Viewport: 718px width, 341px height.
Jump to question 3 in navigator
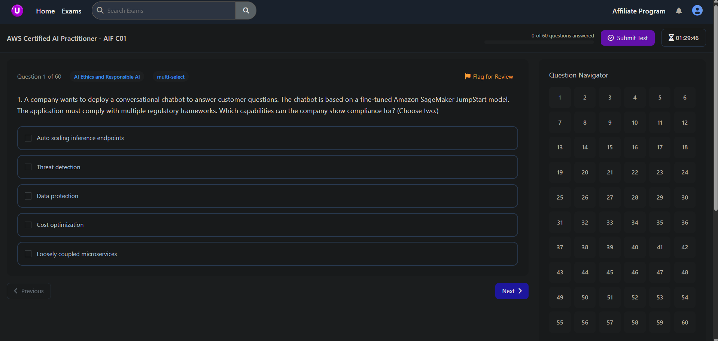point(610,97)
